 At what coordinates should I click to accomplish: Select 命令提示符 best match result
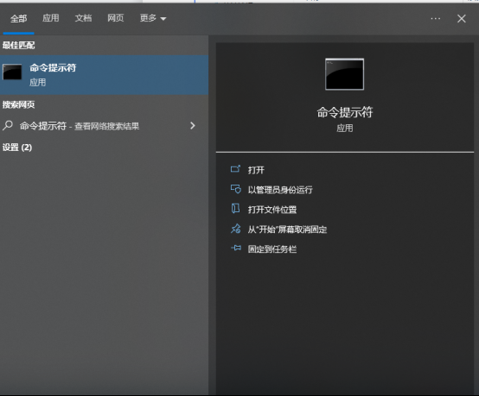click(104, 75)
